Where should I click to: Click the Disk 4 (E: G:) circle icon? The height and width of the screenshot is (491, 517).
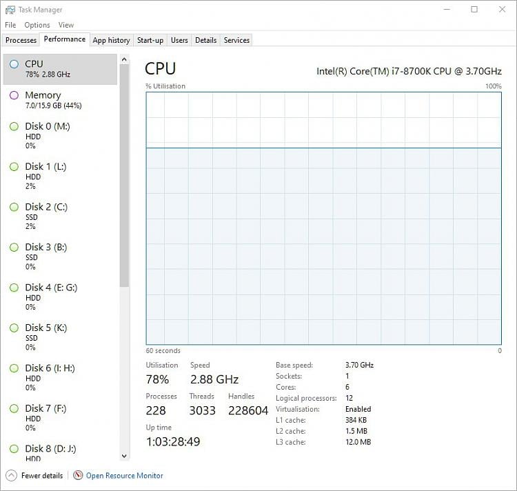14,288
